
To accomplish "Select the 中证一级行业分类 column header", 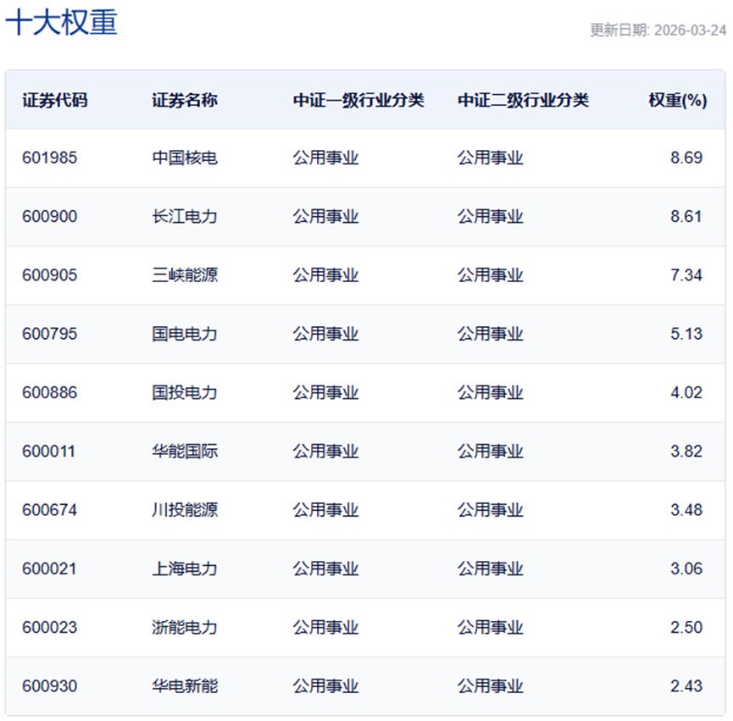I will click(x=358, y=100).
